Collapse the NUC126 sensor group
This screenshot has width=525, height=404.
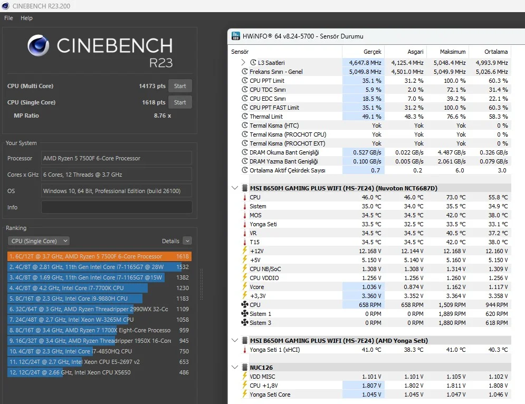[x=235, y=367]
